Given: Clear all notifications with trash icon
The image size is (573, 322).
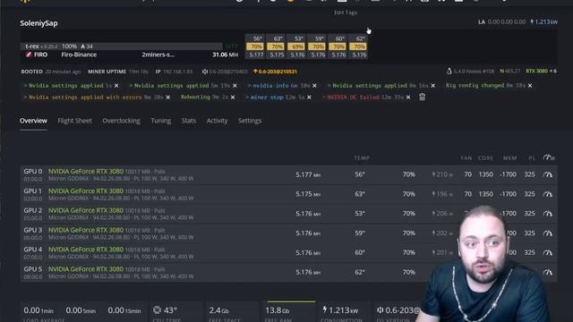Looking at the screenshot, I should 422,97.
